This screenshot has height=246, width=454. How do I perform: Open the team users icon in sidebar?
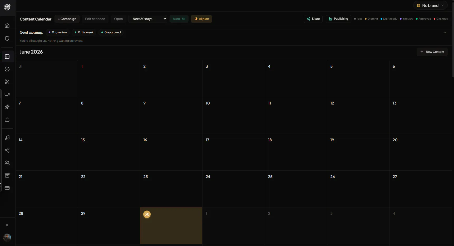point(7,163)
